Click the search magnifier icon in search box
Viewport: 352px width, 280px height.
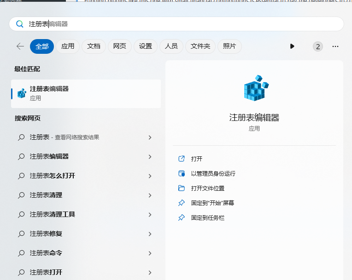pyautogui.click(x=20, y=24)
